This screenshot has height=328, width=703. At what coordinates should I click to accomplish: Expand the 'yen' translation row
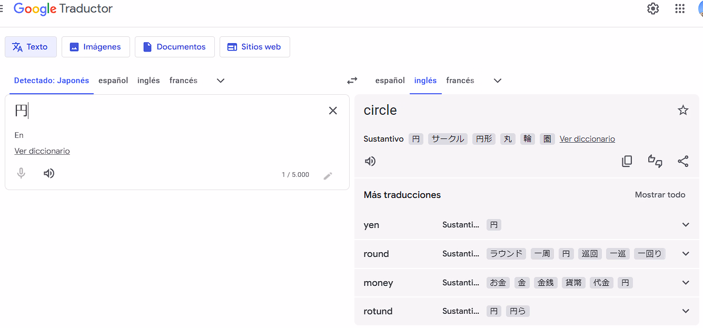(686, 225)
